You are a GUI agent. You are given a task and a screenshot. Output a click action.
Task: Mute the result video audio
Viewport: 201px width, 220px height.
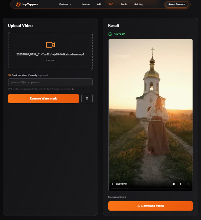[x=174, y=184]
